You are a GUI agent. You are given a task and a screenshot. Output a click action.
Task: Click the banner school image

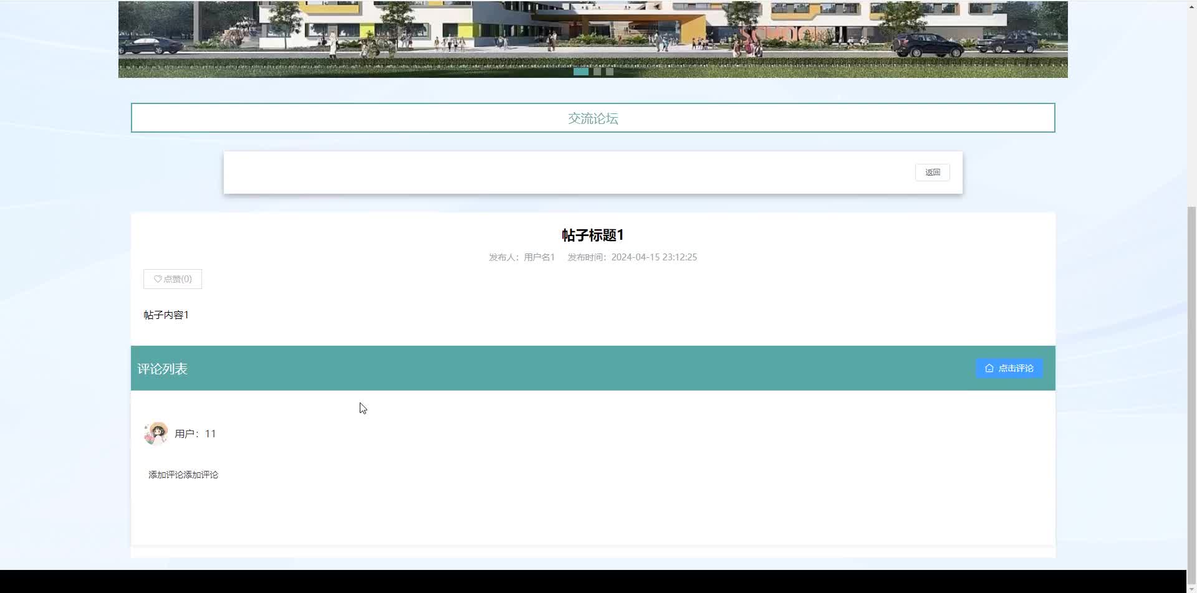click(592, 37)
